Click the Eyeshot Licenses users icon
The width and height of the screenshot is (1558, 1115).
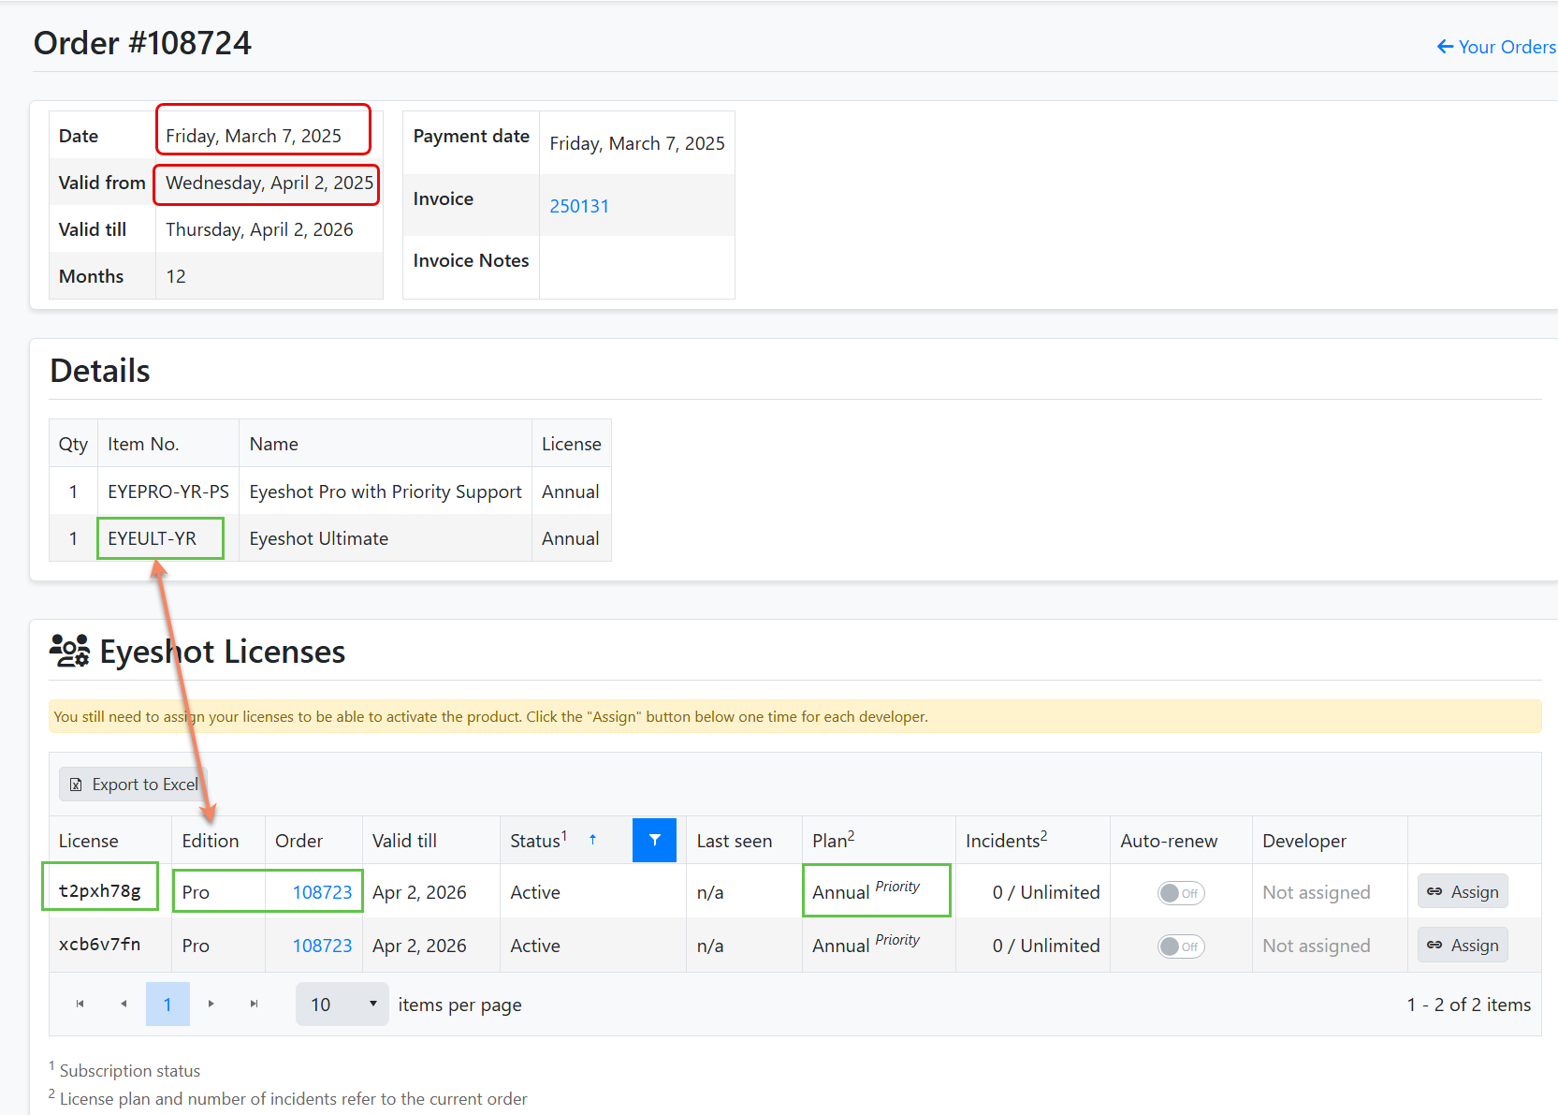pos(69,651)
